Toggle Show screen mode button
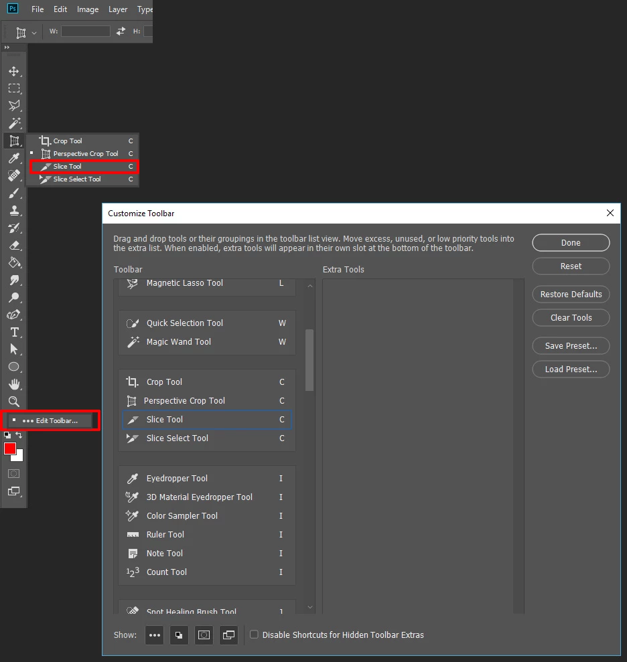The height and width of the screenshot is (662, 627). pyautogui.click(x=228, y=635)
